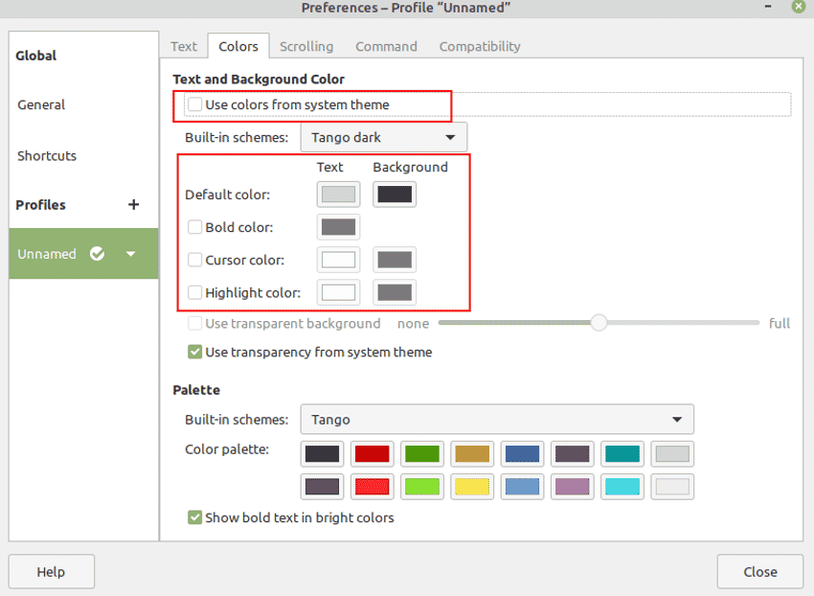Click the Help button
This screenshot has width=814, height=596.
(x=52, y=572)
